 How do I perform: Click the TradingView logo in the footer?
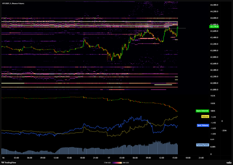[9, 163]
